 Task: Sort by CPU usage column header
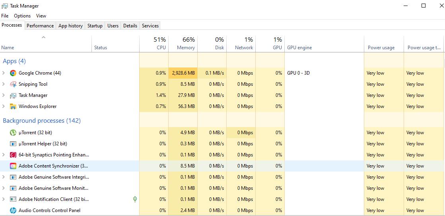[154, 44]
